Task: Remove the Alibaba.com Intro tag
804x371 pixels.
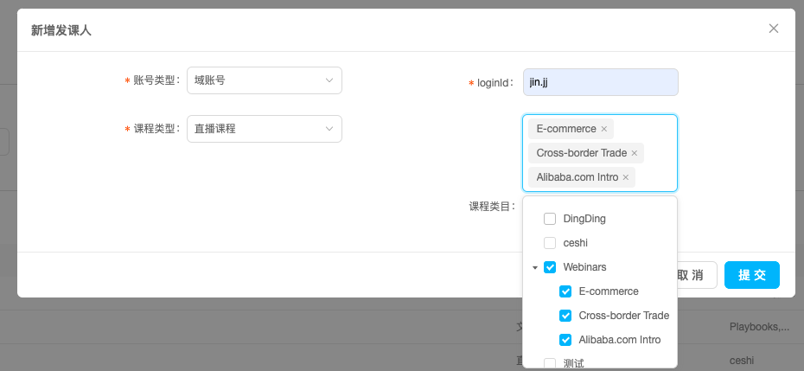Action: (x=626, y=177)
